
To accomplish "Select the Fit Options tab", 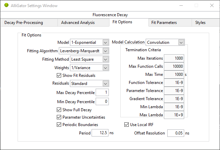I will click(x=129, y=22).
